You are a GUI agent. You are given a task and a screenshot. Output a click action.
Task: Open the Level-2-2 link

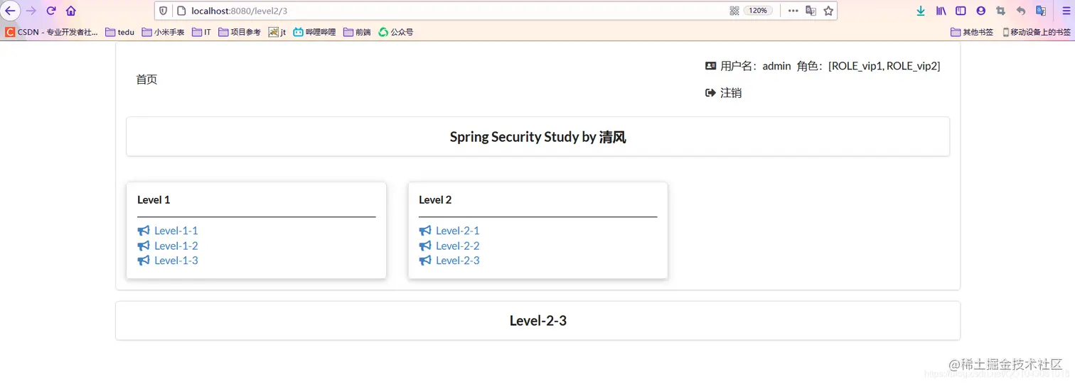coord(458,246)
